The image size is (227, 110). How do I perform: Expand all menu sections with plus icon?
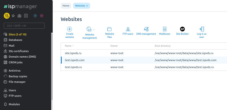35,16
